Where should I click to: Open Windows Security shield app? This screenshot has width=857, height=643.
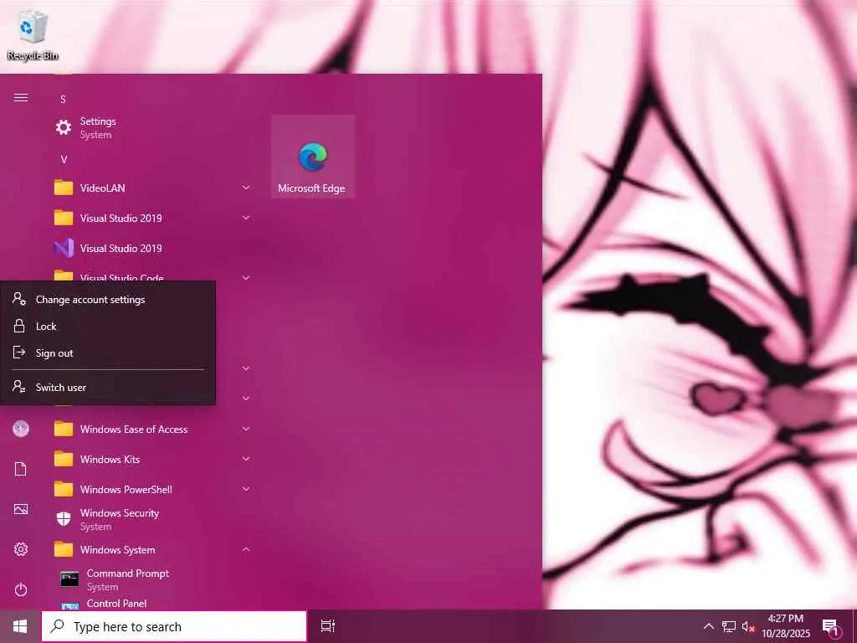[x=152, y=519]
